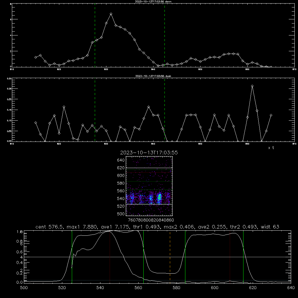Image resolution: width=298 pixels, height=298 pixels.
Task: Click the '580' x-axis label of bottom plot
Action: 176,288
